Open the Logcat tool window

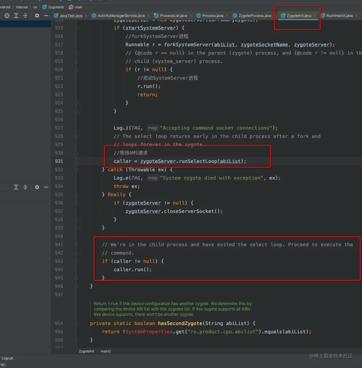pyautogui.click(x=7, y=358)
